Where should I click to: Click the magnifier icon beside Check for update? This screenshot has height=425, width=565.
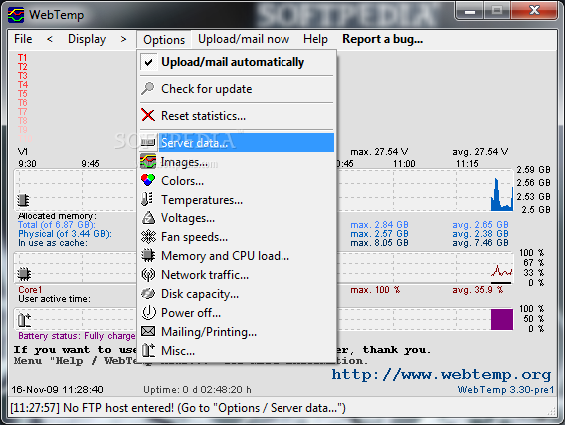[x=148, y=88]
